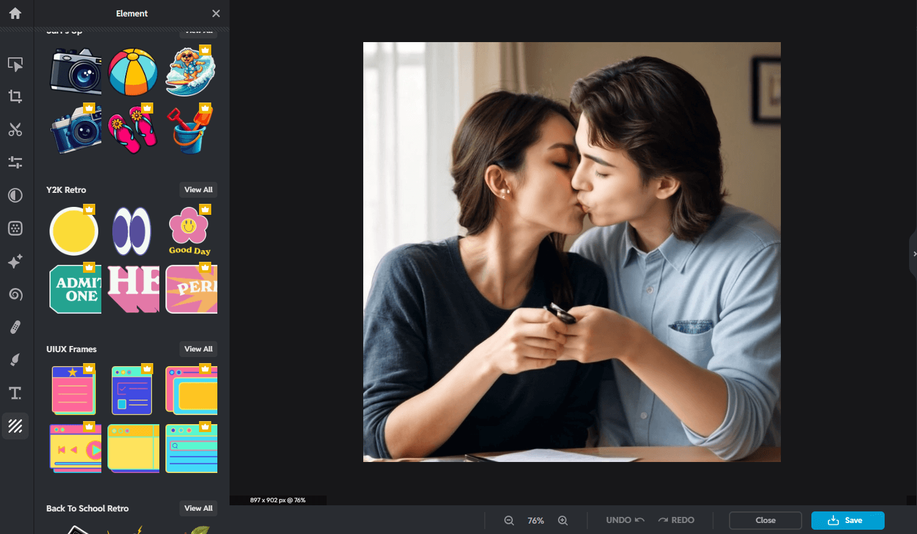Screen dimensions: 917x534
Task: Select the Crop tool
Action: pyautogui.click(x=15, y=96)
